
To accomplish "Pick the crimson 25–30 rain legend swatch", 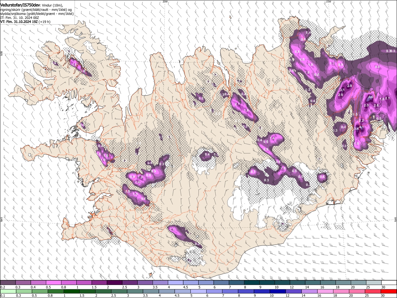I will point(372,291).
